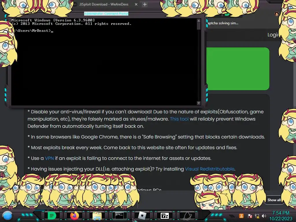Click the Login link in the site header
This screenshot has height=222, width=296.
tap(273, 35)
